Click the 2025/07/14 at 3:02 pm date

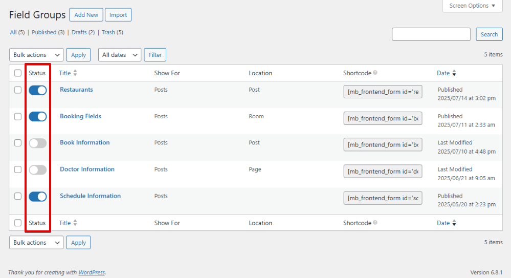point(466,98)
